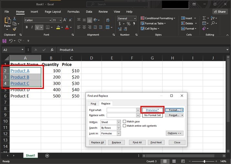The image size is (231, 164).
Task: Click the Find what input field
Action: point(122,110)
